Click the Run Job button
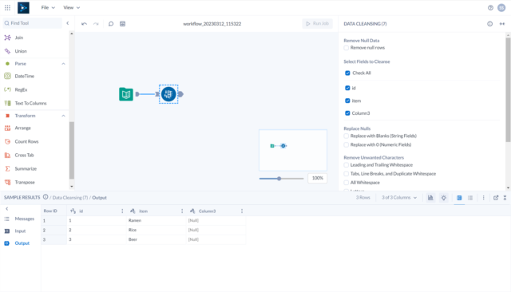 pyautogui.click(x=318, y=23)
